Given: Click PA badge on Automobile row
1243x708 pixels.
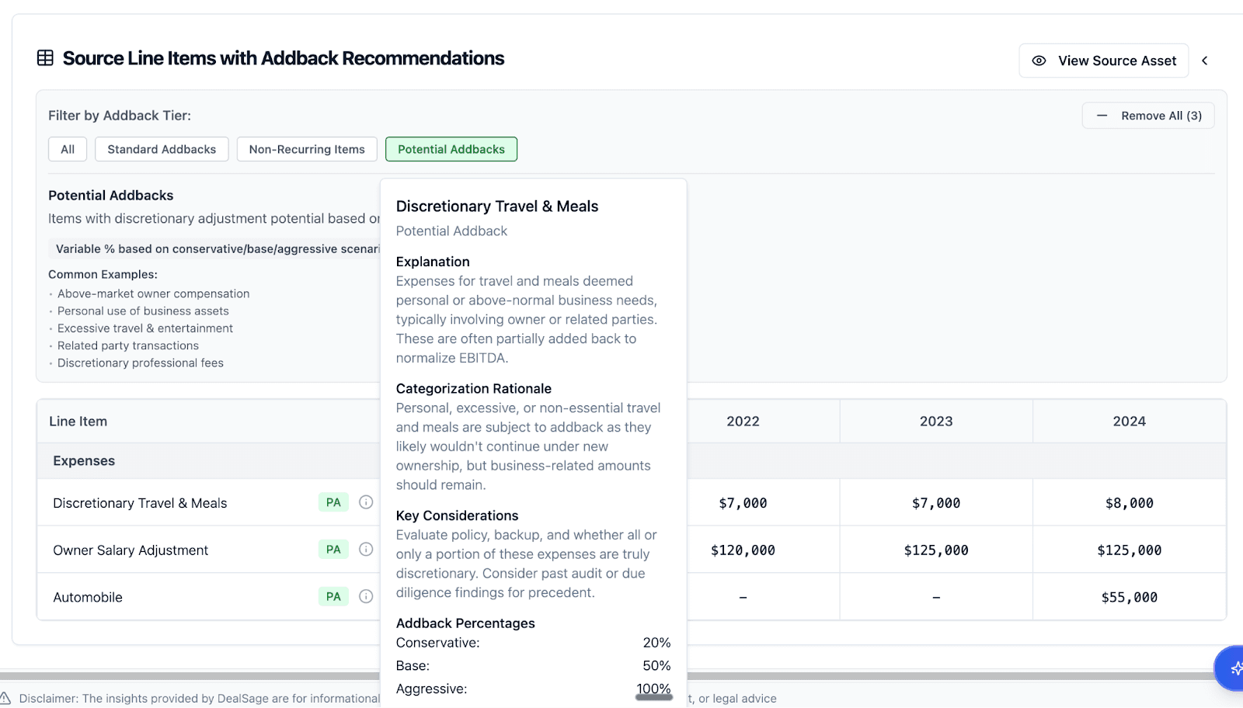Looking at the screenshot, I should coord(333,597).
